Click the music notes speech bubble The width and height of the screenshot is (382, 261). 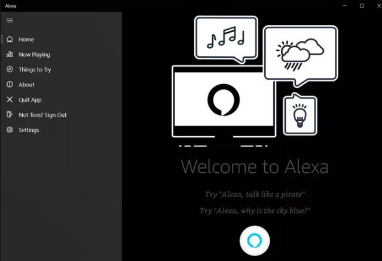[x=226, y=39]
